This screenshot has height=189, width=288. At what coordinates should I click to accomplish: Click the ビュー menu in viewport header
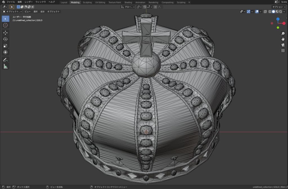[28, 12]
